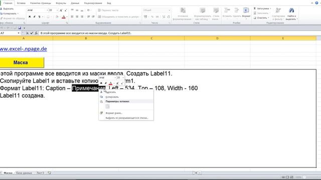The height and width of the screenshot is (180, 321).
Task: Customize the quick access toolbar dropdown
Action: tap(24, 28)
